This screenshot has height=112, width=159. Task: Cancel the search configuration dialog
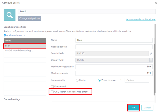(147, 108)
